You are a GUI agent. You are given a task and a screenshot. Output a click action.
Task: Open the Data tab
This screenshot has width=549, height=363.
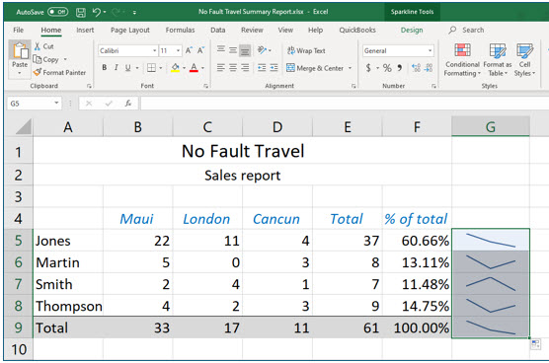218,30
